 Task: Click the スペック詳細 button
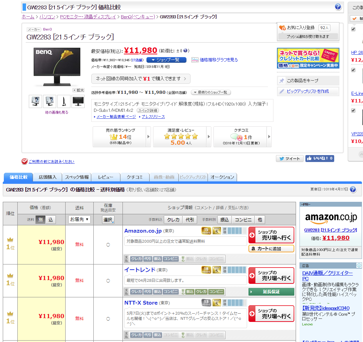point(148,110)
